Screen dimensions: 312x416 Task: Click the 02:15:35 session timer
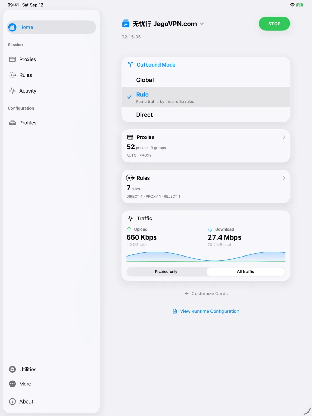[x=131, y=37]
